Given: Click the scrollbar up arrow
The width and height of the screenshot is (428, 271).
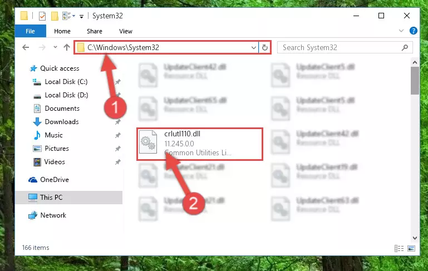Looking at the screenshot, I should coord(415,62).
